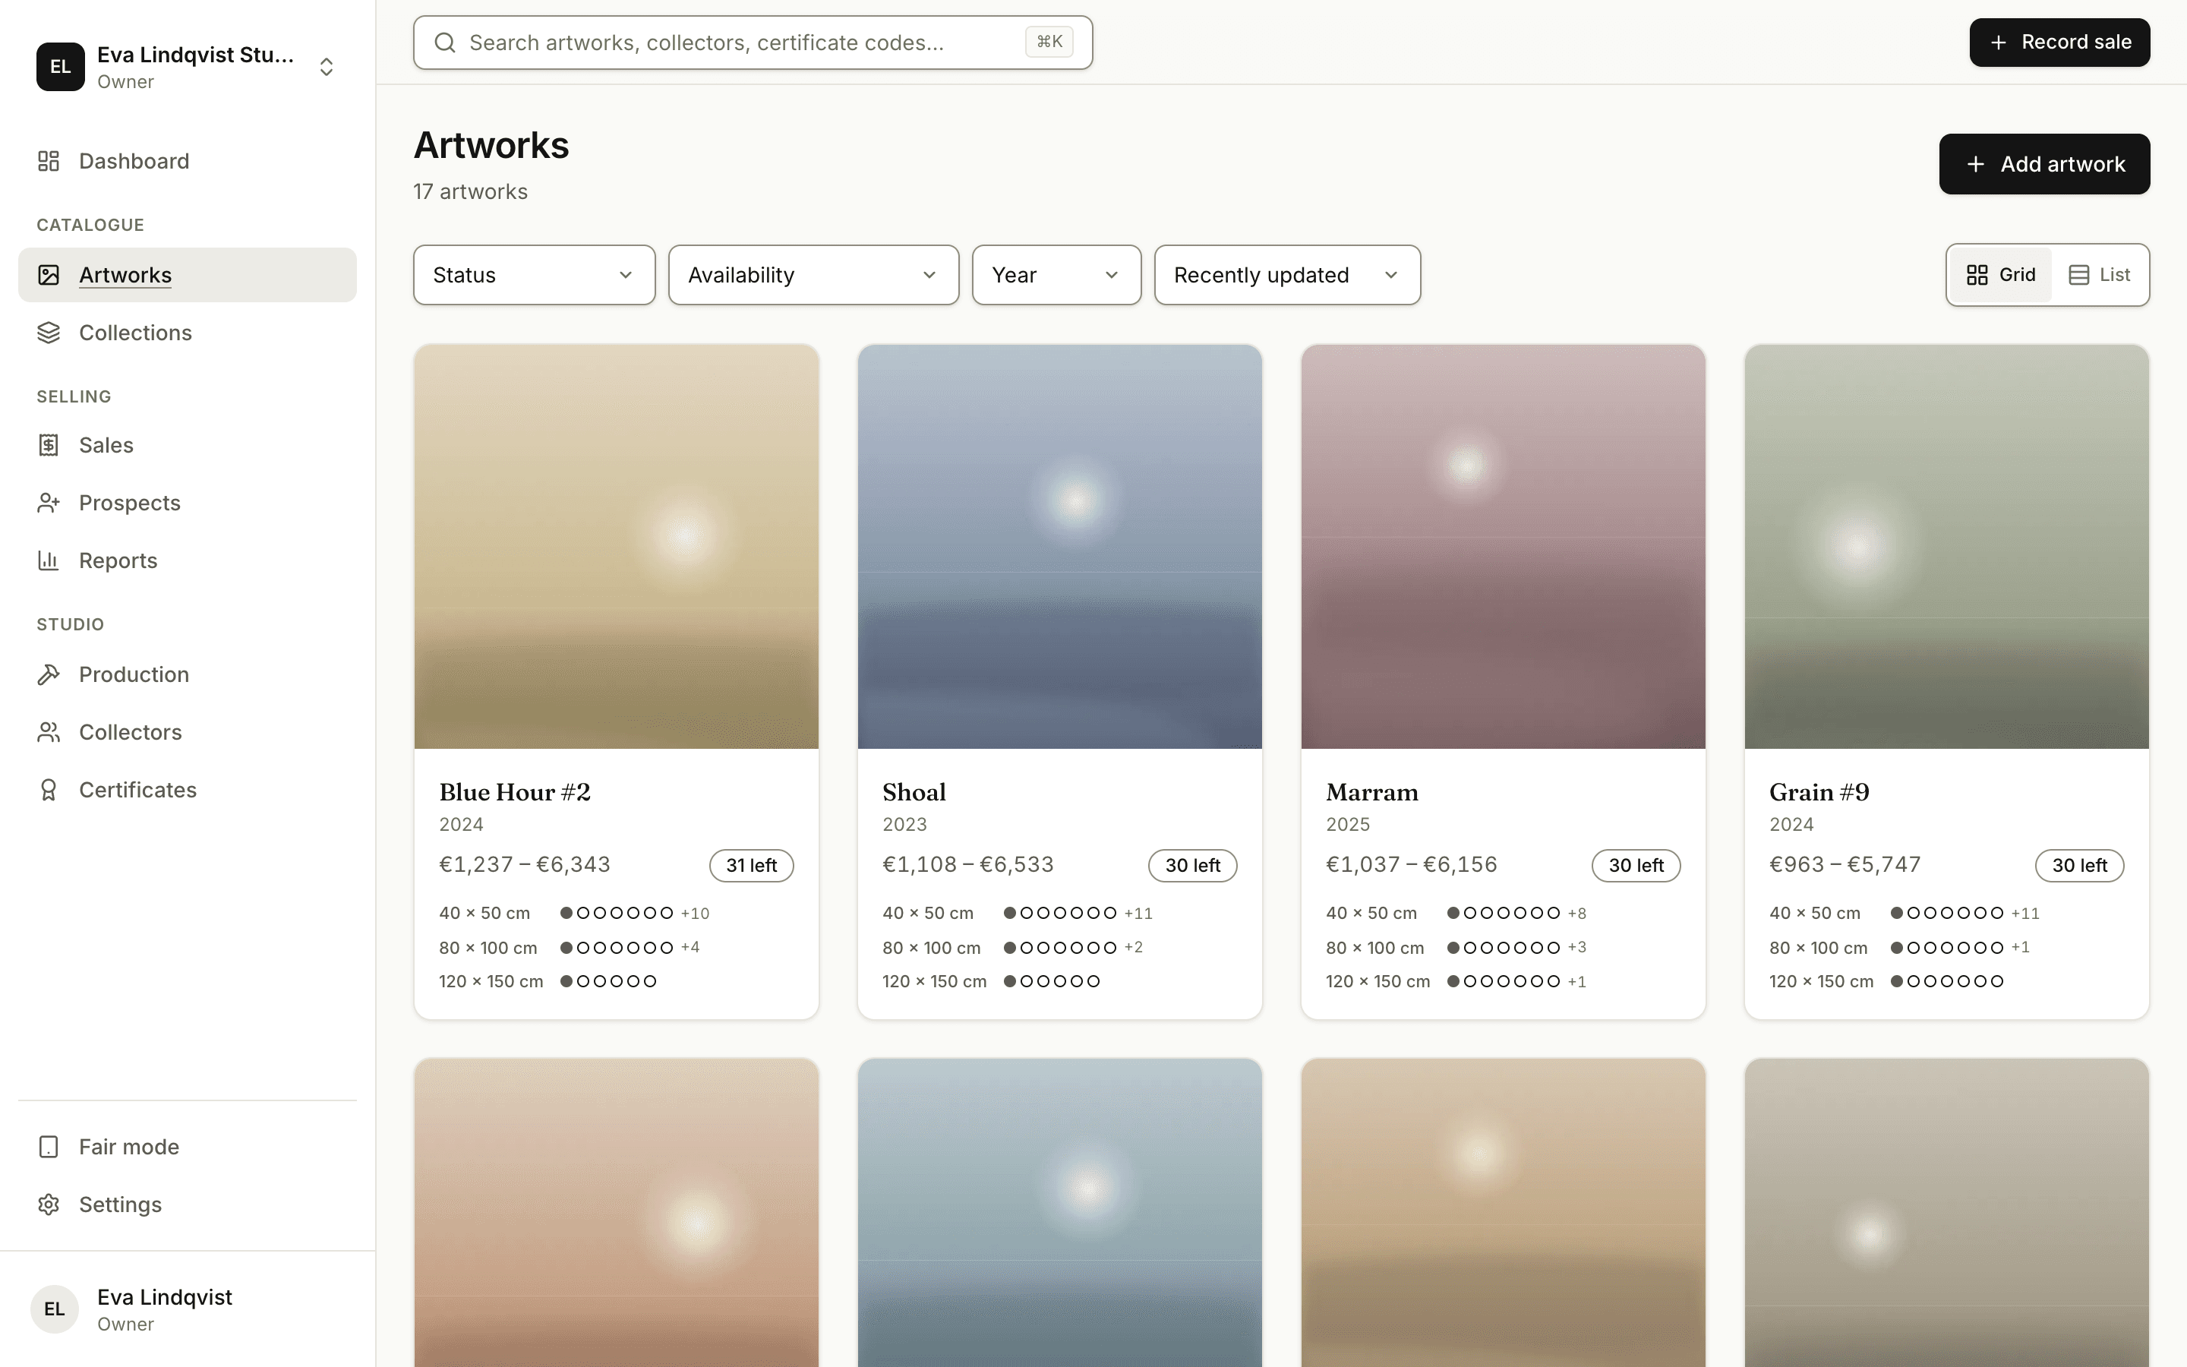This screenshot has height=1367, width=2187.
Task: Open Fair mode
Action: (187, 1147)
